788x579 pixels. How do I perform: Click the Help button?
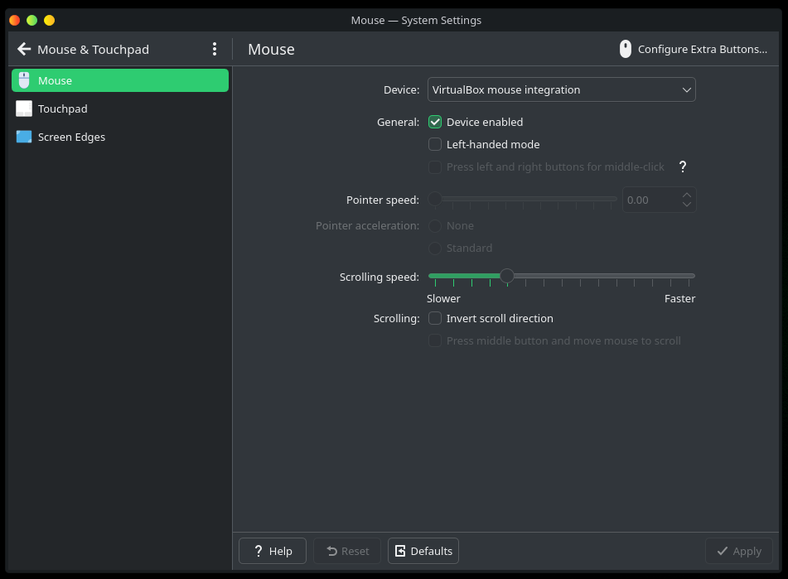(x=272, y=551)
